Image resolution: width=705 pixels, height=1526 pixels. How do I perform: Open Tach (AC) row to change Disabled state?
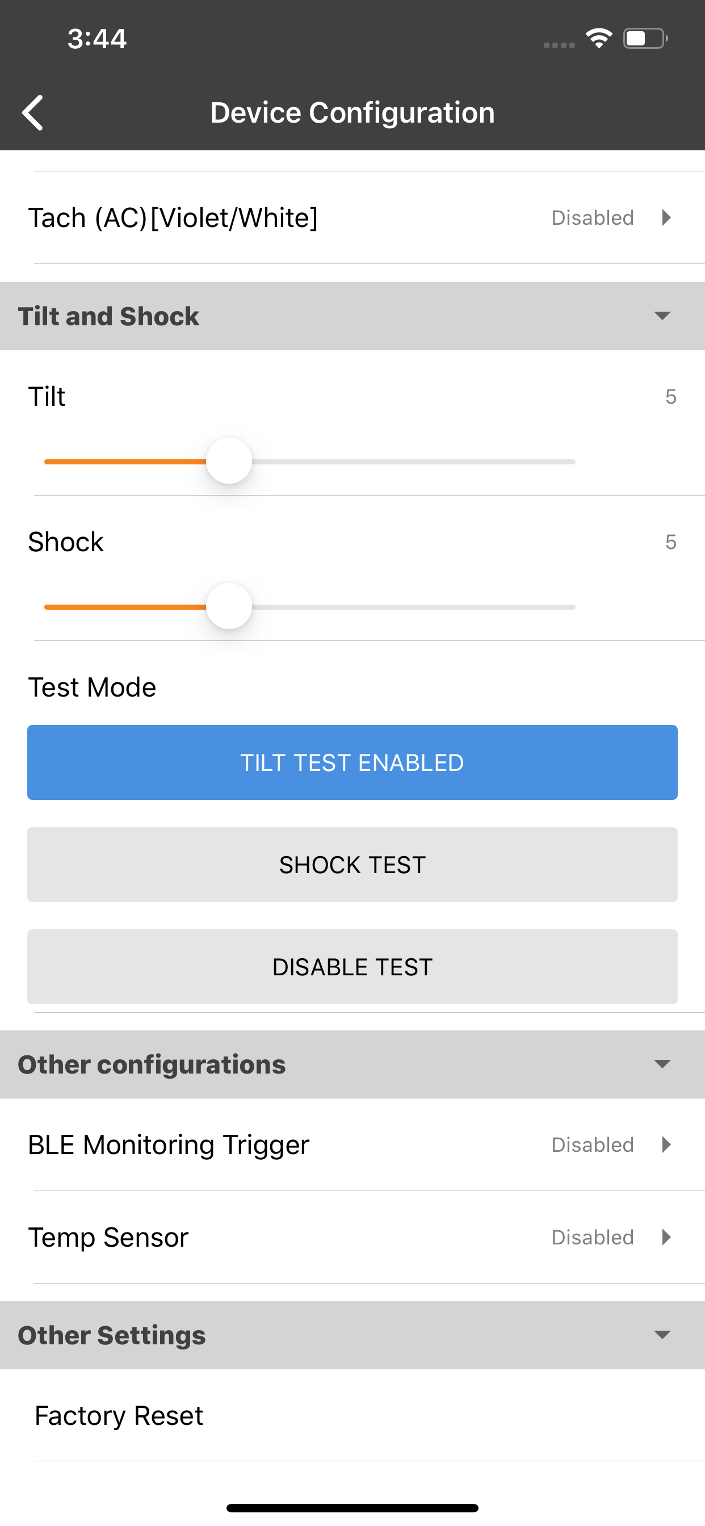[352, 217]
